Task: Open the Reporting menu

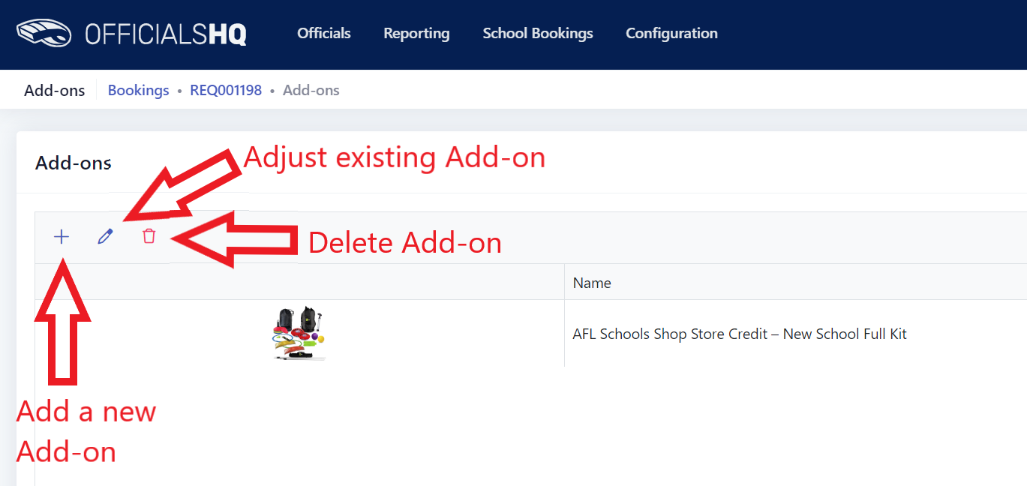Action: [416, 33]
